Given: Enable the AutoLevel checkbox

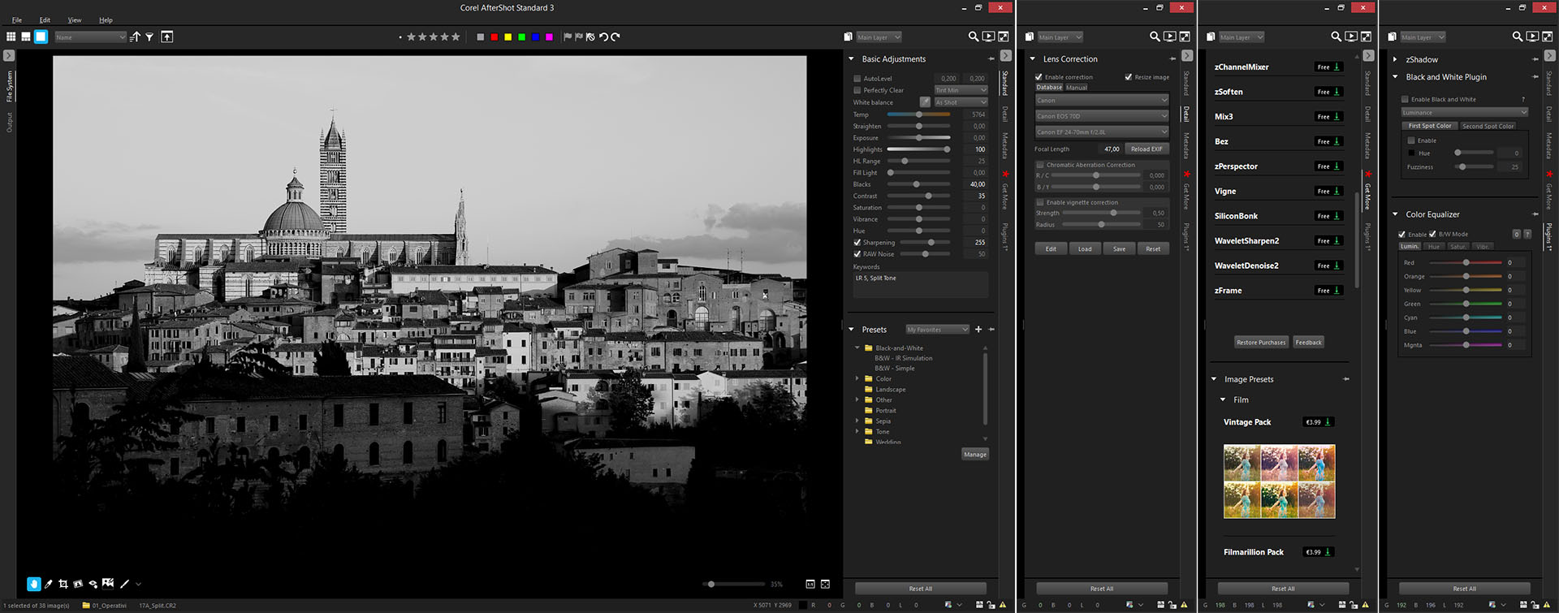Looking at the screenshot, I should 857,79.
